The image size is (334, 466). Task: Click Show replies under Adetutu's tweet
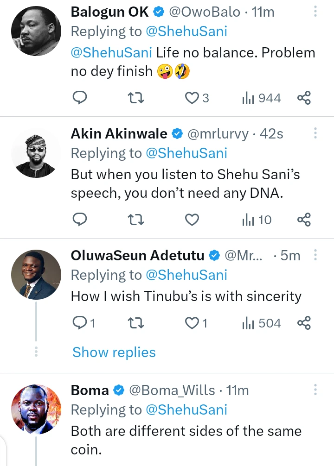pos(114,353)
